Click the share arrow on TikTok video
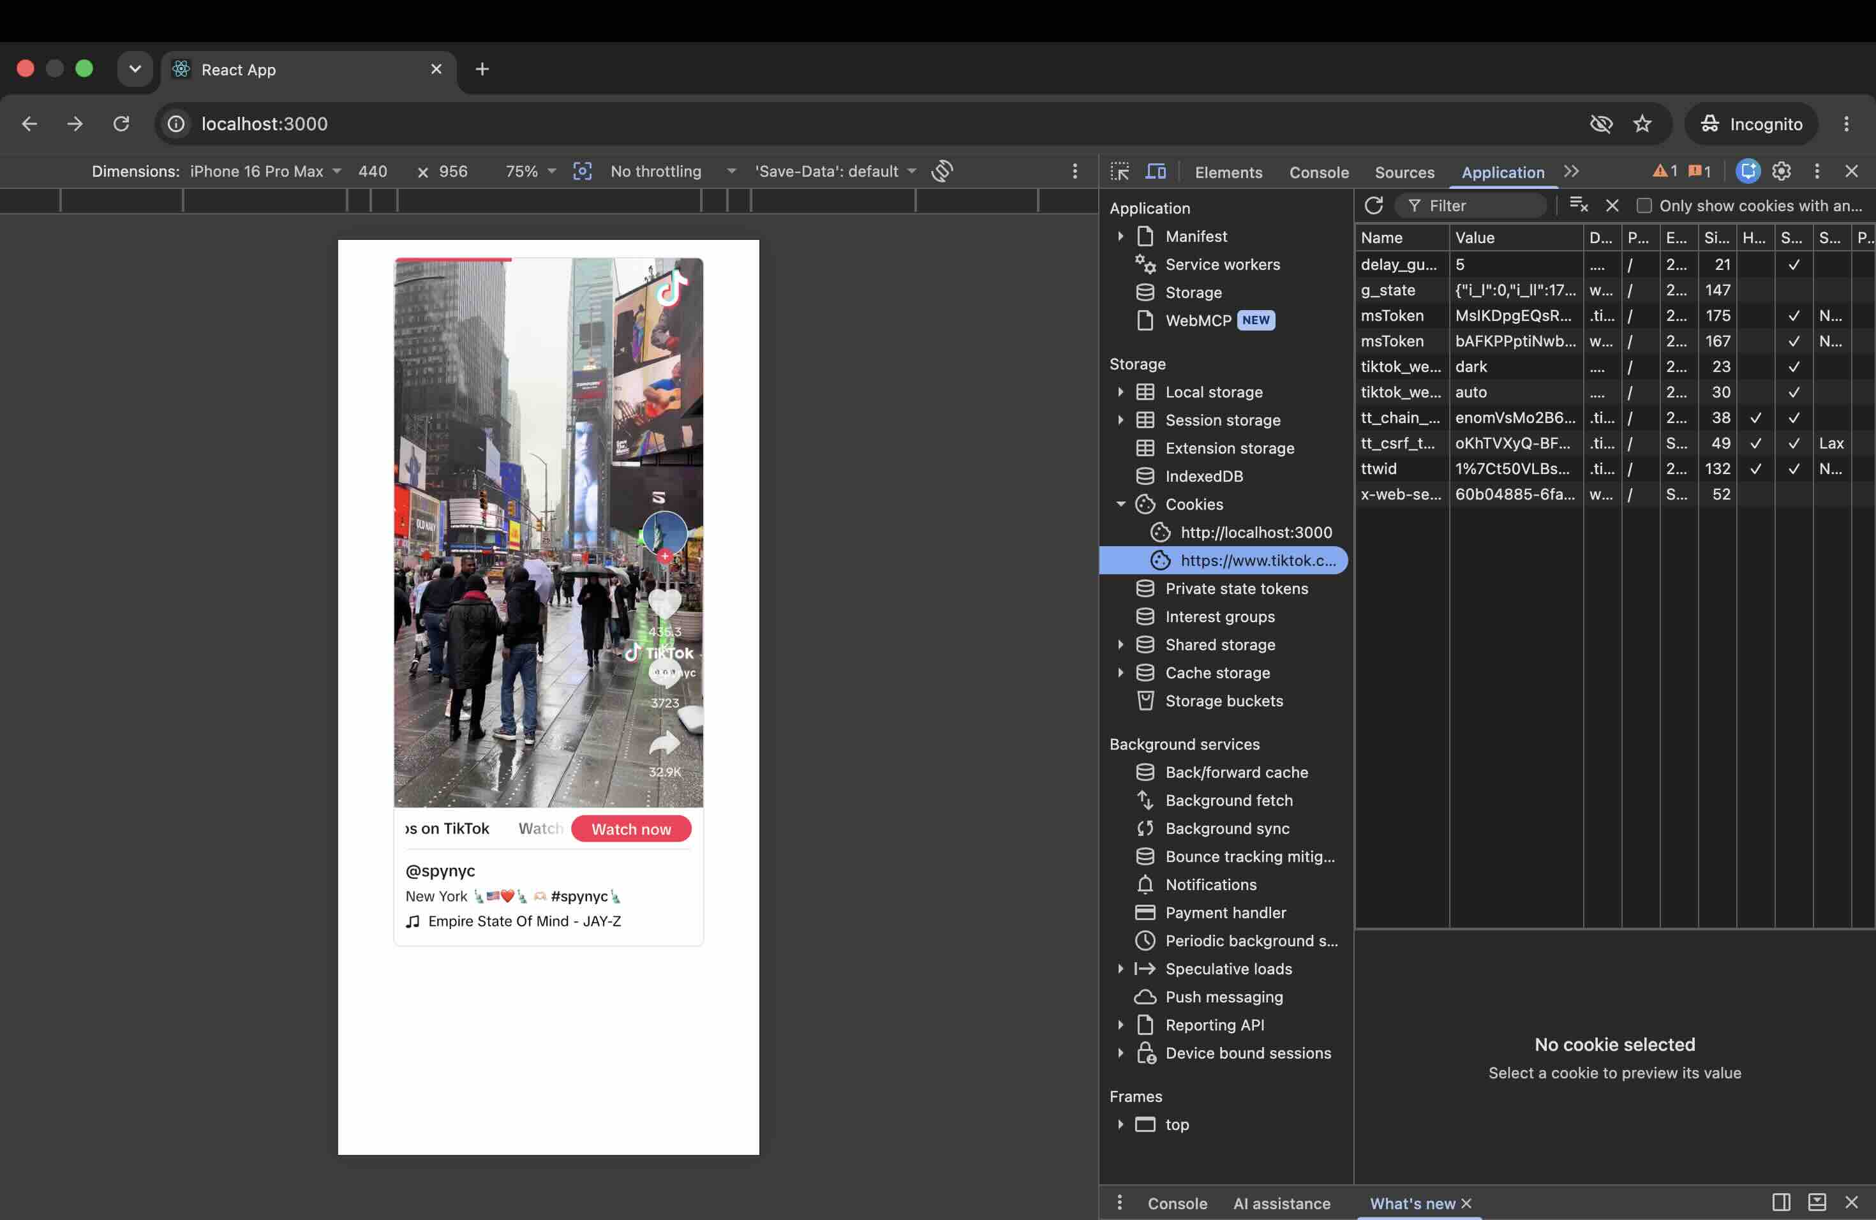 [x=664, y=743]
